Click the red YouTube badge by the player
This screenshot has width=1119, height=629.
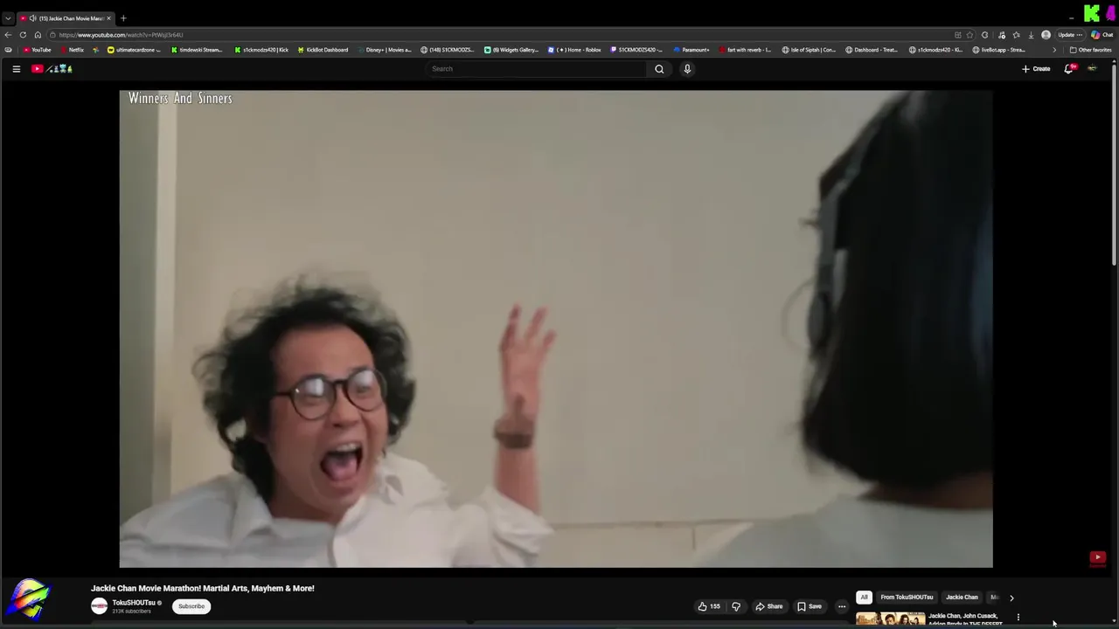pyautogui.click(x=1097, y=557)
